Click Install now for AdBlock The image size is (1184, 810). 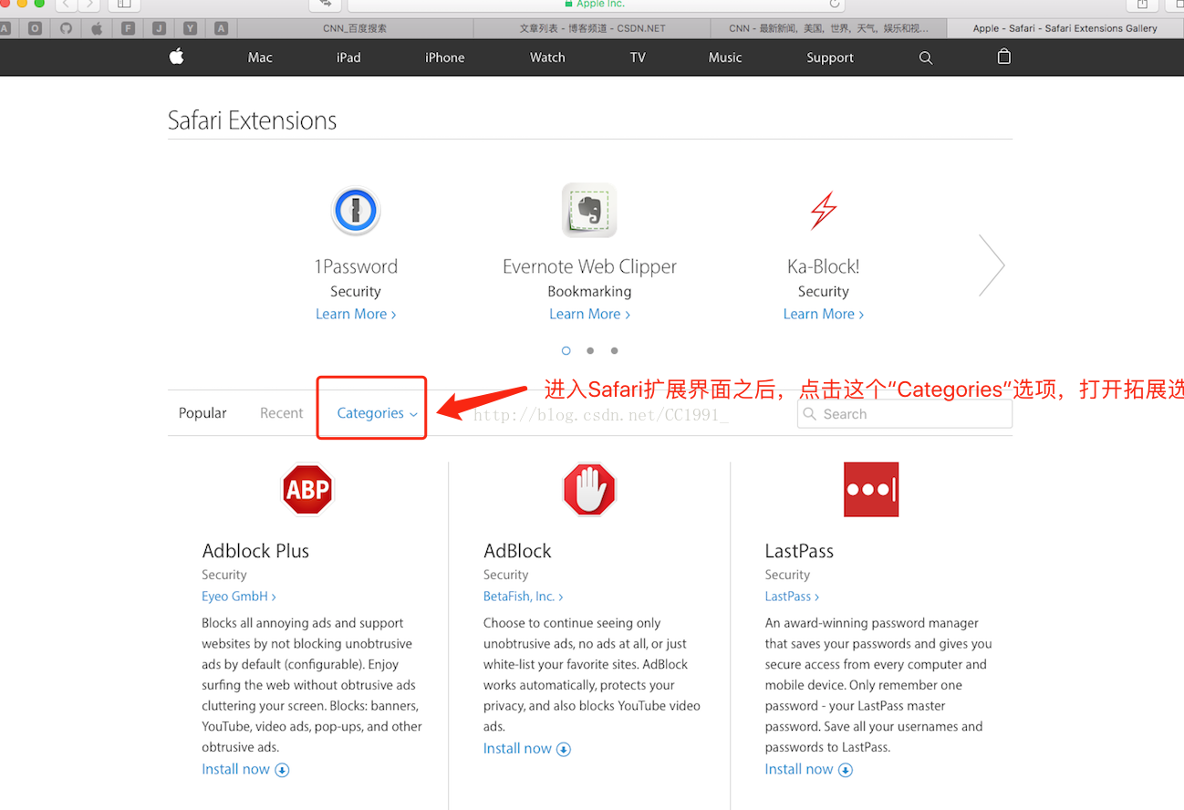tap(527, 749)
